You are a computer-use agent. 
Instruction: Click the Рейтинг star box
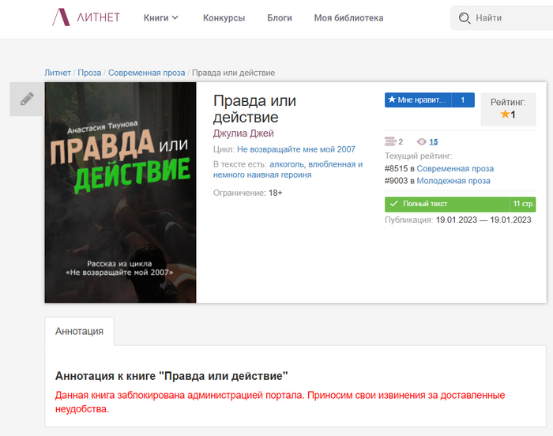(508, 109)
